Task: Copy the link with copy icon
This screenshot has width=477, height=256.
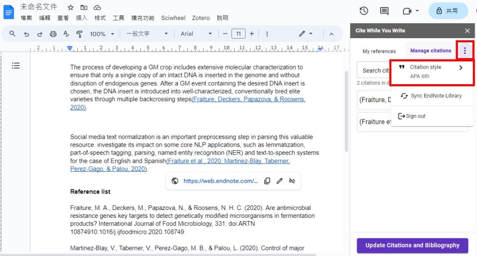Action: [x=267, y=181]
